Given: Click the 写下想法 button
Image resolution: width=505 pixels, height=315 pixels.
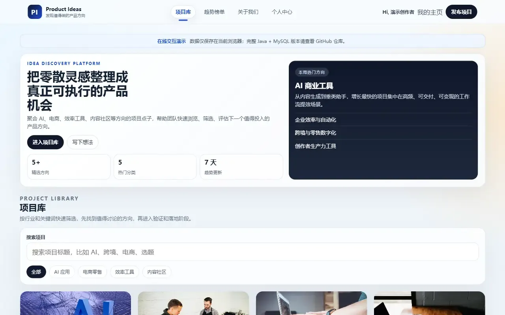Looking at the screenshot, I should (82, 142).
